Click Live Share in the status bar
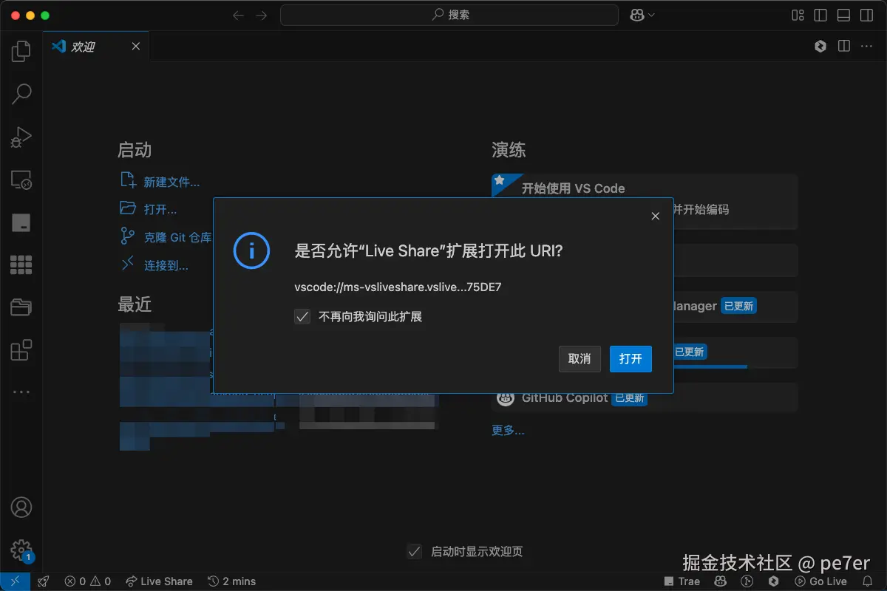 [159, 581]
